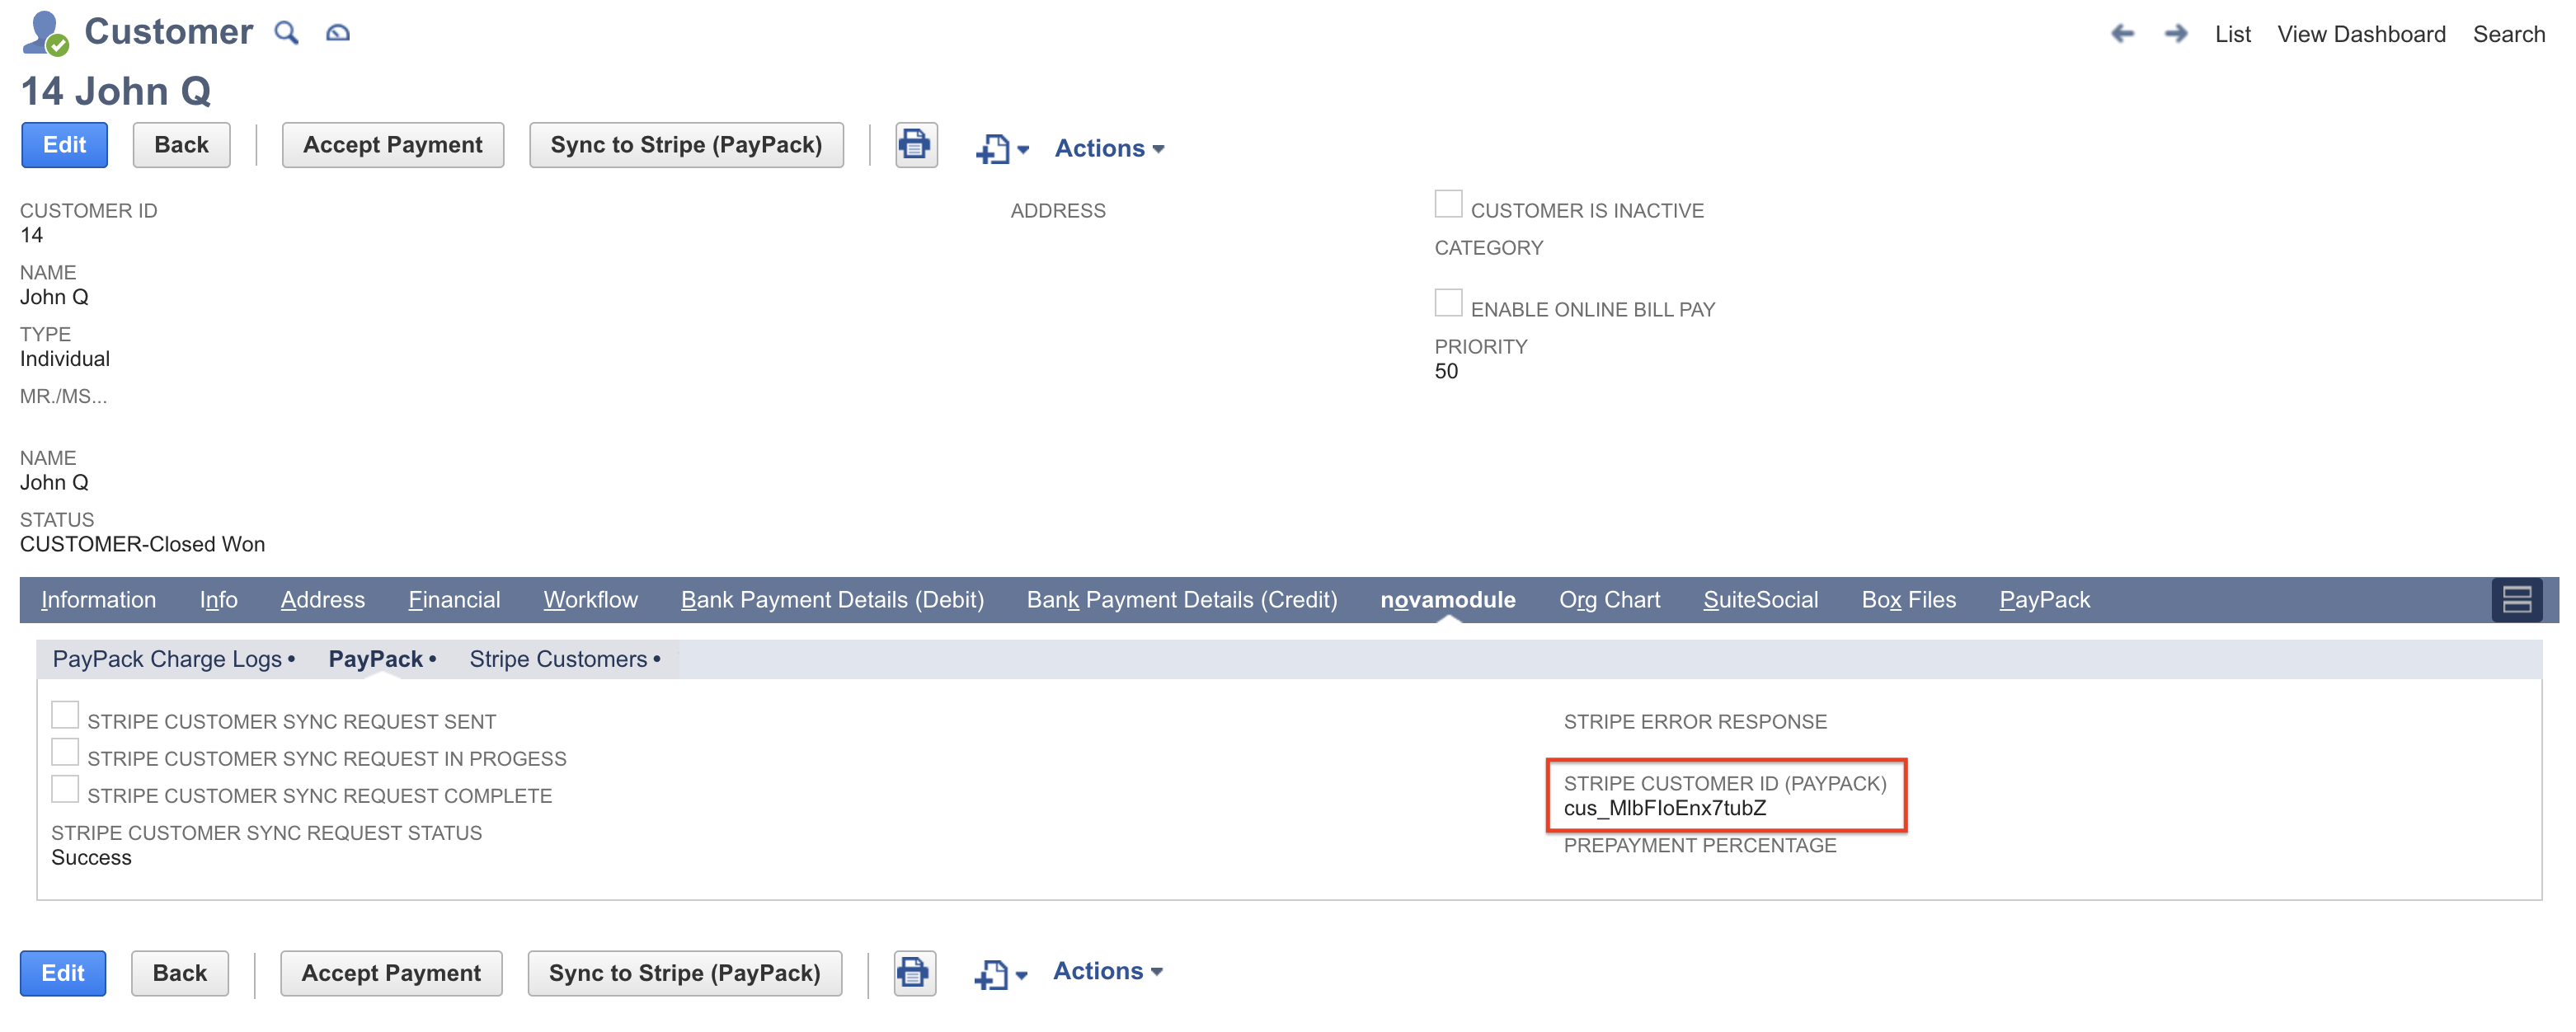Open the top new-record document menu icon
Viewport: 2576px width, 1032px height.
pos(1001,149)
